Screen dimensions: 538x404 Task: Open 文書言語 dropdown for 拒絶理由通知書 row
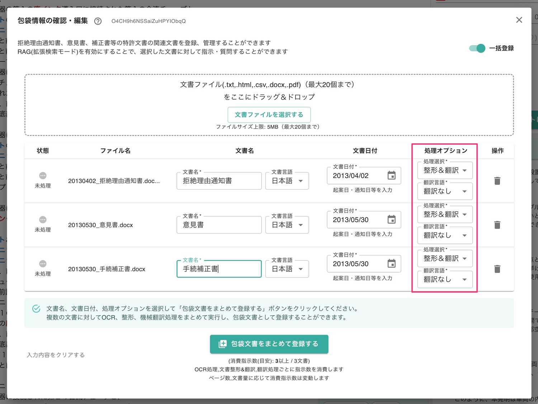click(x=287, y=181)
